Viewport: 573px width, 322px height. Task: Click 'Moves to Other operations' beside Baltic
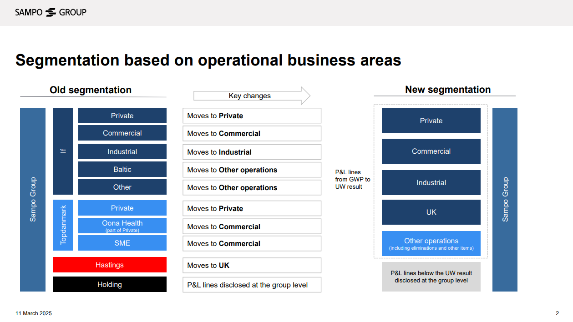point(252,170)
